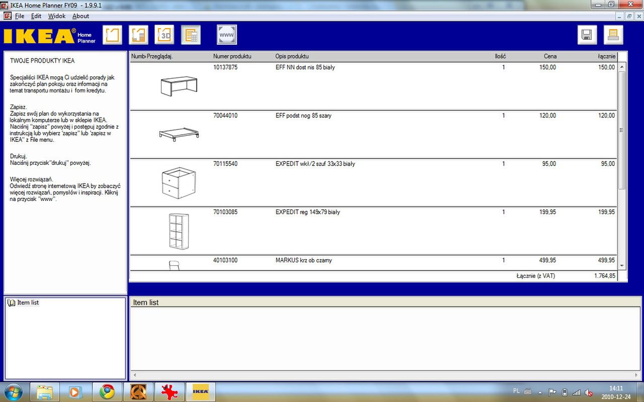Select product number 70103085
644x402 pixels.
(225, 212)
